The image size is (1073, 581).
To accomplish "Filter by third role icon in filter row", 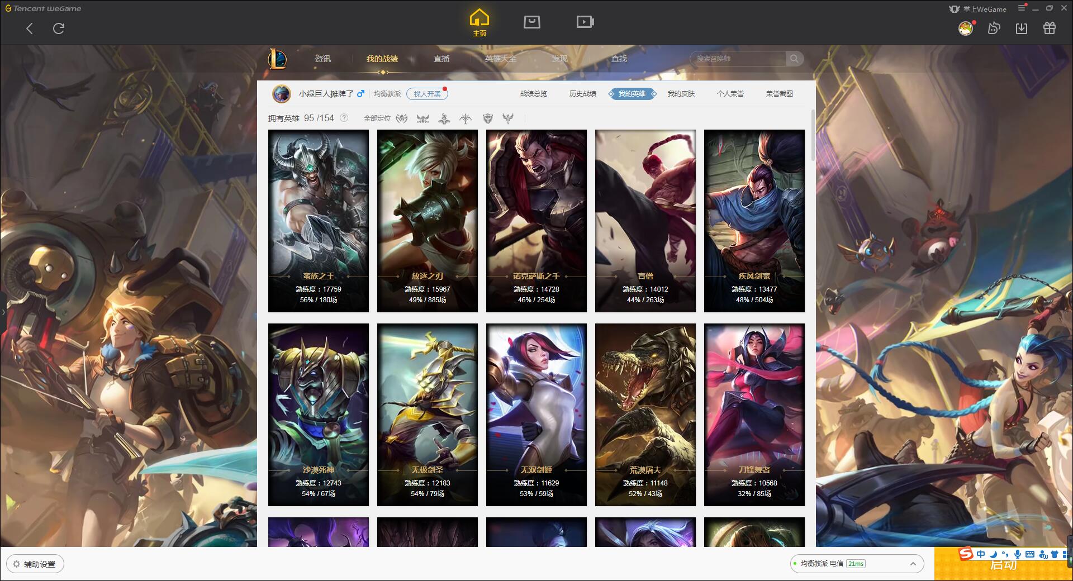I will pyautogui.click(x=444, y=118).
